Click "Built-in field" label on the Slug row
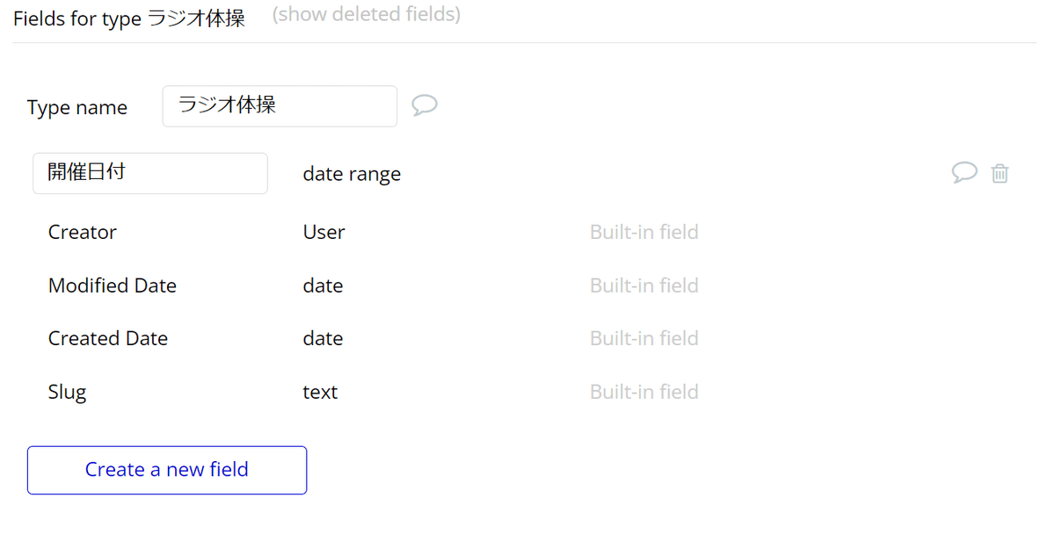This screenshot has width=1055, height=541. click(644, 392)
